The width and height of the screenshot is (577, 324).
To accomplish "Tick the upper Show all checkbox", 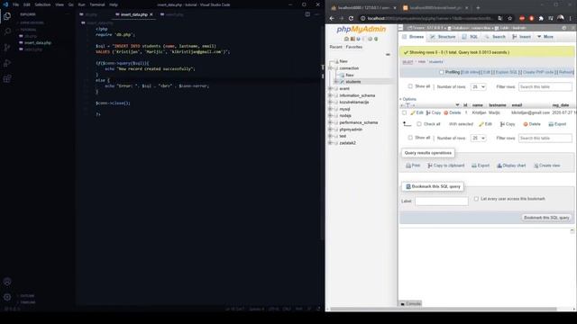I will pos(410,86).
